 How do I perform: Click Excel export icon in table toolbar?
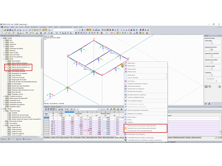[x=118, y=109]
